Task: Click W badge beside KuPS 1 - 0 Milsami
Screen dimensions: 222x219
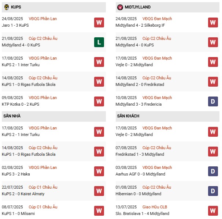Action: click(99, 211)
